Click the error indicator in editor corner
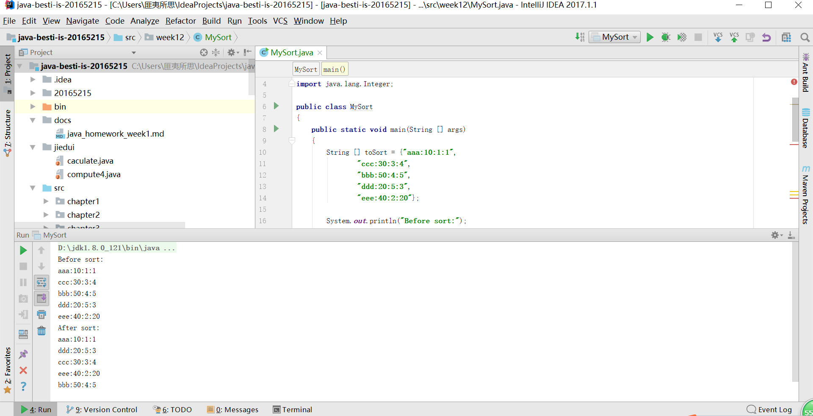This screenshot has width=813, height=416. [794, 82]
